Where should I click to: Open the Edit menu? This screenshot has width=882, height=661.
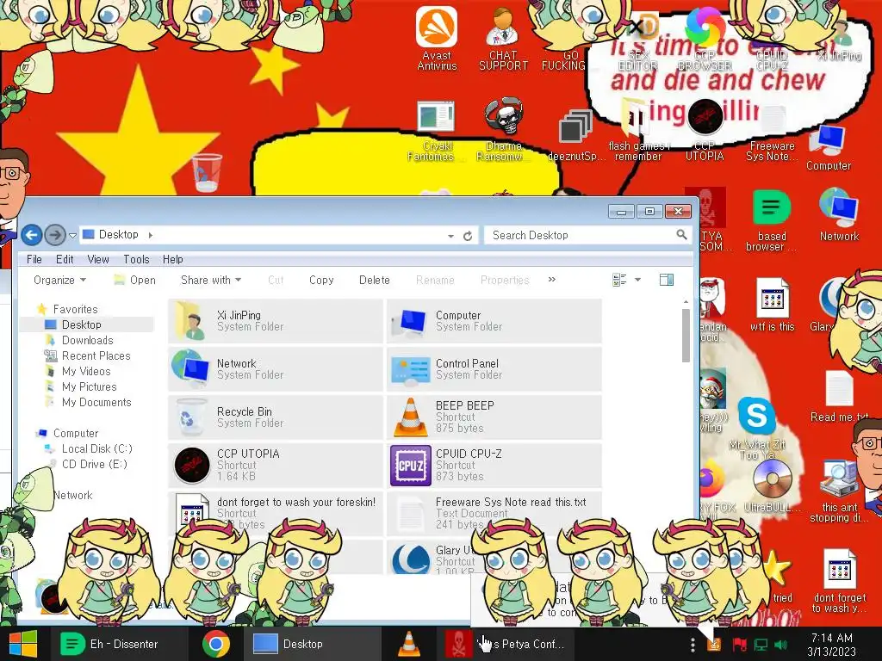pyautogui.click(x=65, y=259)
